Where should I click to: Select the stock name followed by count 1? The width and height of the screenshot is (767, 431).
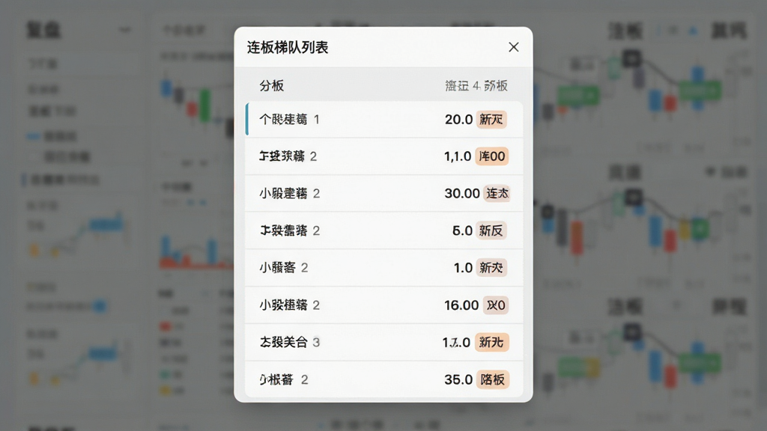coord(283,119)
